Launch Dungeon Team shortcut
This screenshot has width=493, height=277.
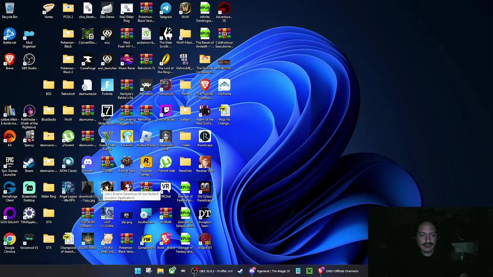[205, 218]
